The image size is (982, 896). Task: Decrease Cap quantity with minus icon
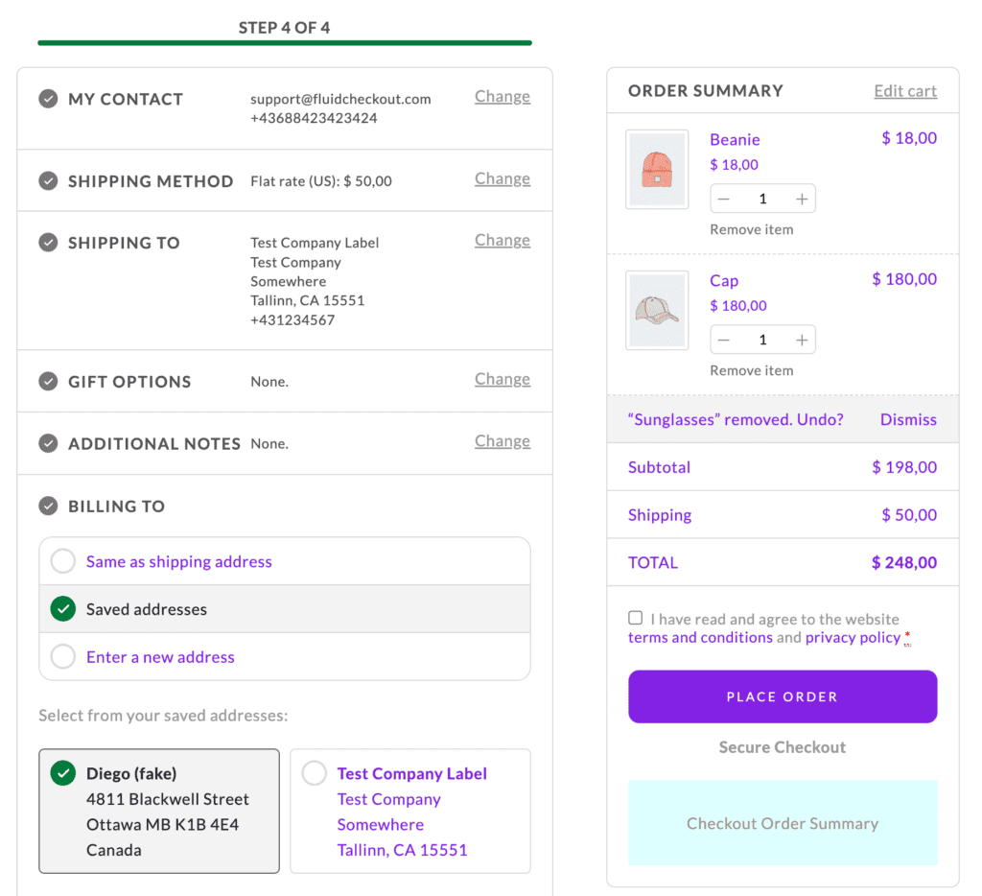(724, 341)
